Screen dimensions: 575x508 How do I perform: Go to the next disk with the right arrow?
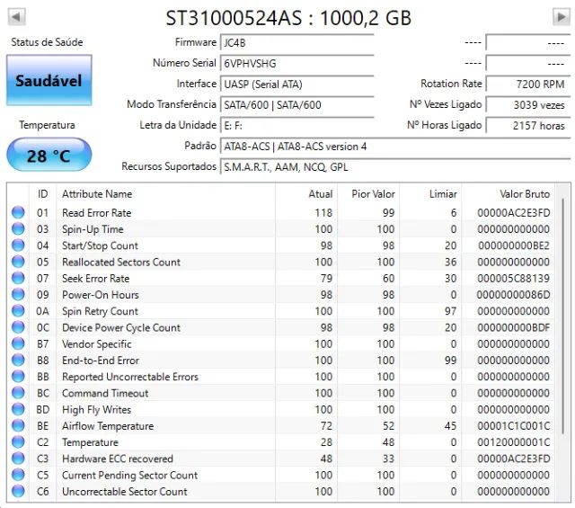tap(561, 17)
